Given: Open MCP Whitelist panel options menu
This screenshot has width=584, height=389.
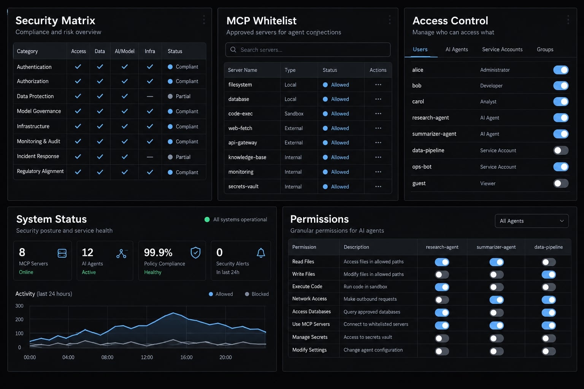Looking at the screenshot, I should click(390, 20).
